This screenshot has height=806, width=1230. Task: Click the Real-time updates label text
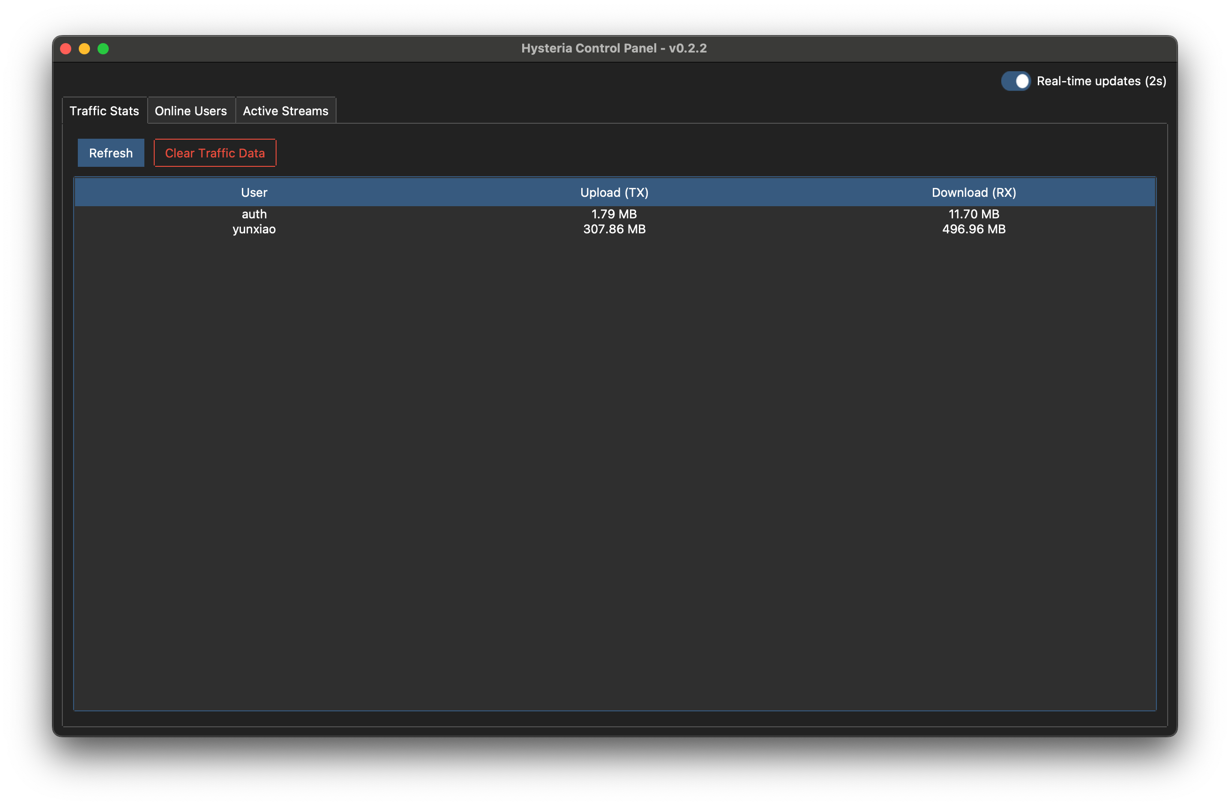point(1101,81)
